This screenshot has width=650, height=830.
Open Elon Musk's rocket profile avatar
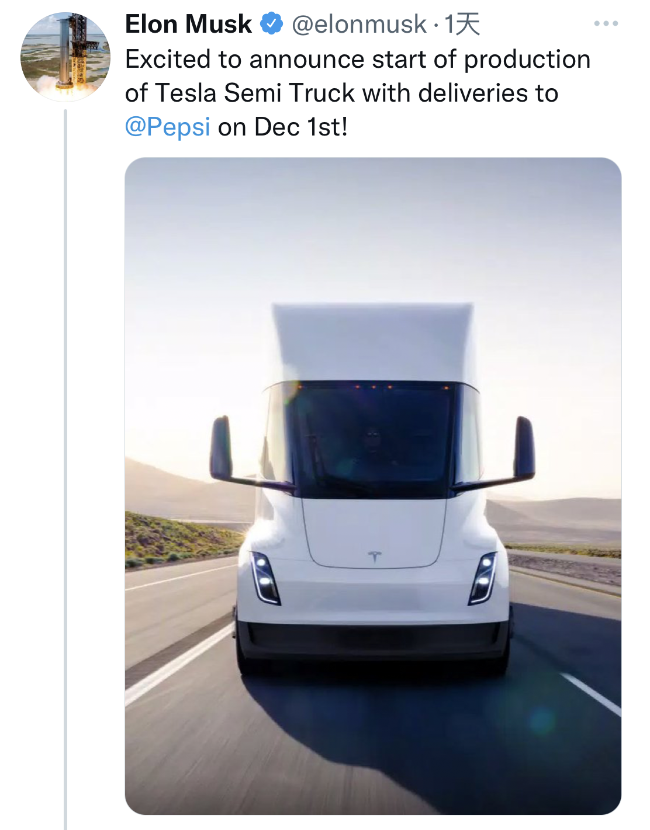click(65, 57)
